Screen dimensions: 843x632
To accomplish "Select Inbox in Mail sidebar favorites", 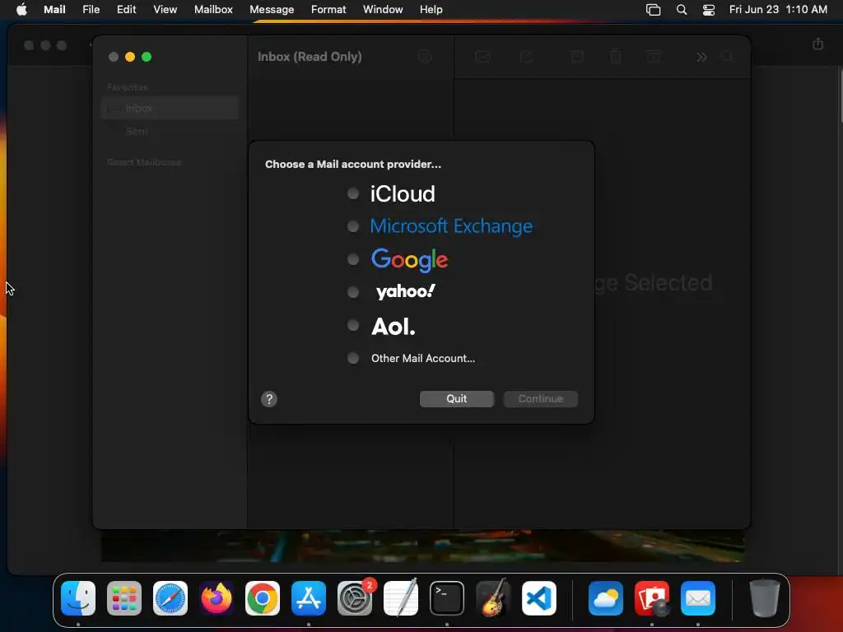I will tap(170, 108).
